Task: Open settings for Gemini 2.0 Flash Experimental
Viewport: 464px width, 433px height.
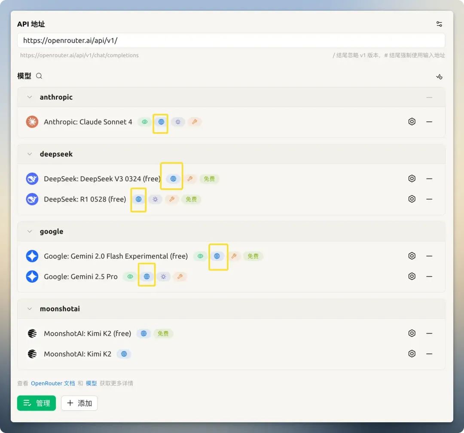Action: pos(412,256)
